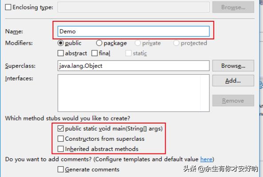
Task: Click the Superclass field with java.lang.Object
Action: (x=133, y=65)
